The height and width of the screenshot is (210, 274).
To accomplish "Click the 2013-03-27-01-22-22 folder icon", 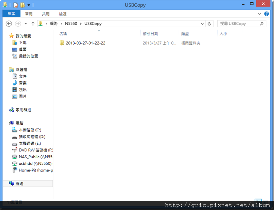I will tap(62, 43).
